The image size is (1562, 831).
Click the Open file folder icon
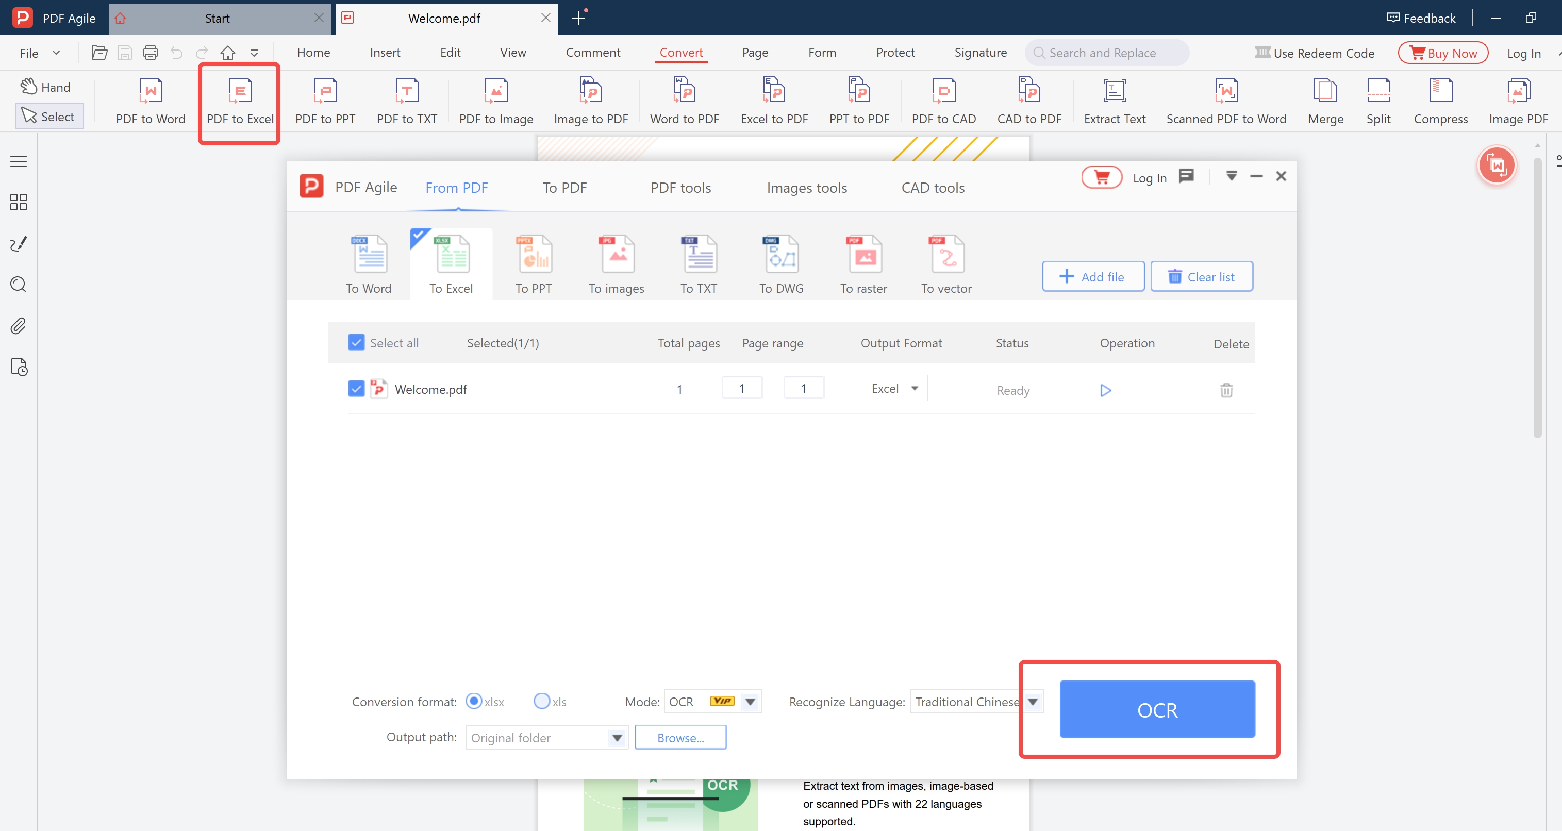click(99, 53)
